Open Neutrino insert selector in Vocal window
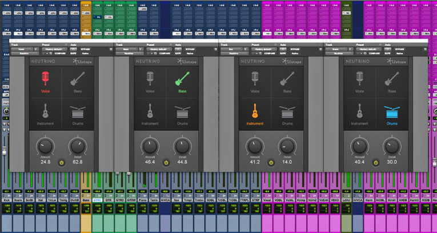437x233 pixels. tap(25, 53)
